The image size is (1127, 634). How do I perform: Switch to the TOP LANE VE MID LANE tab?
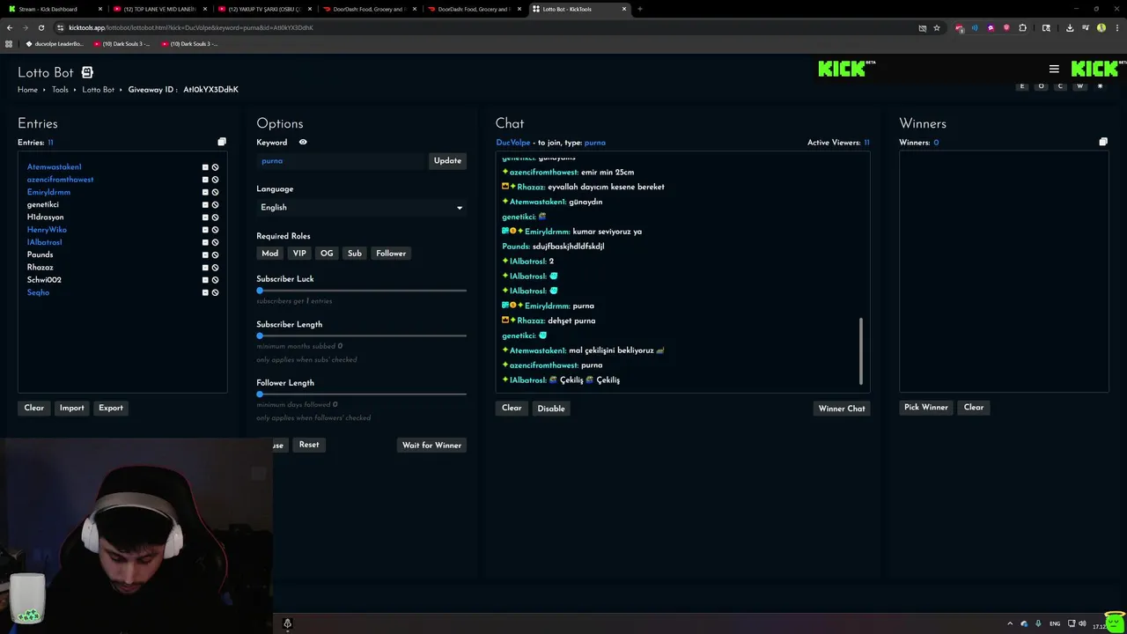[x=158, y=9]
